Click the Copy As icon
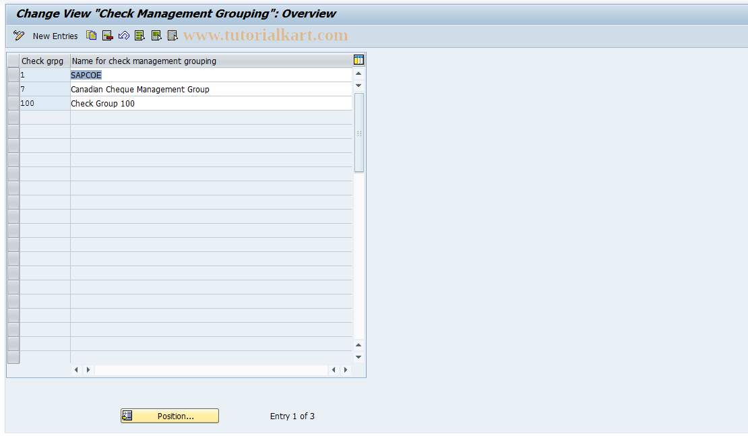 [x=91, y=35]
